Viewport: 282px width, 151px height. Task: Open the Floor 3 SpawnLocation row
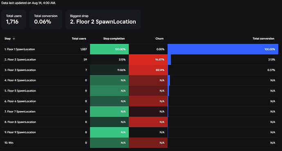coord(140,70)
